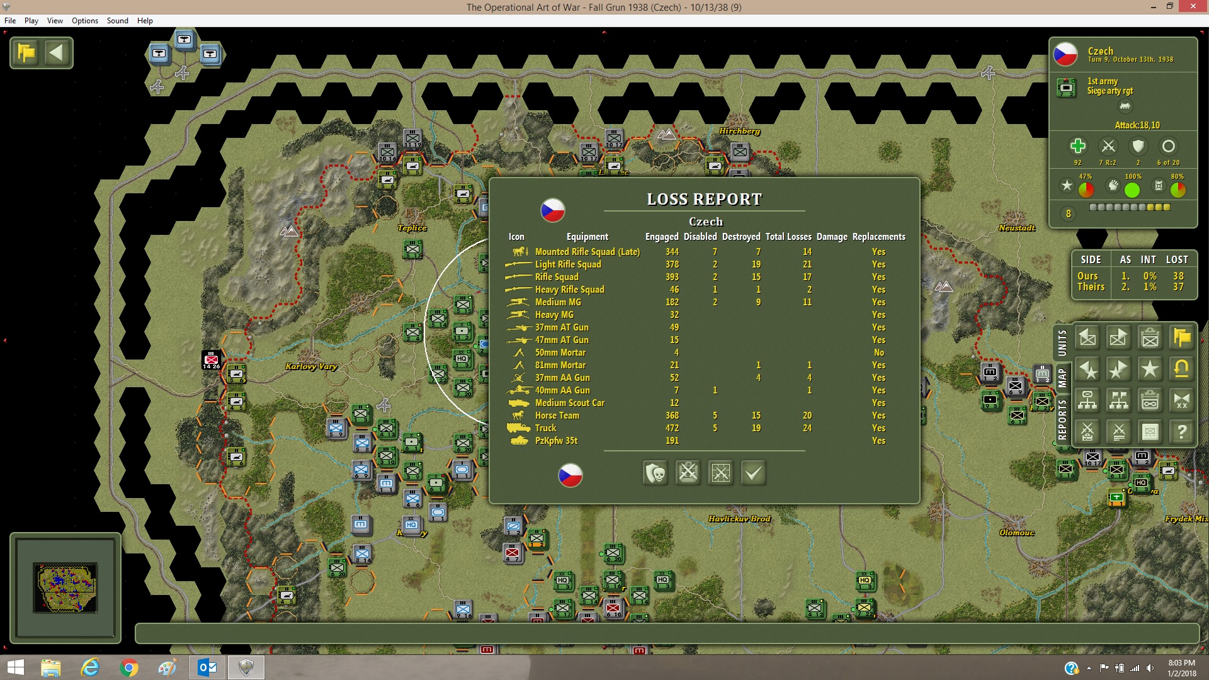The image size is (1209, 680).
Task: Open the Options menu
Action: [x=85, y=21]
